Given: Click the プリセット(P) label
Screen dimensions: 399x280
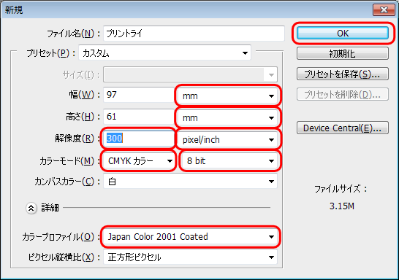Looking at the screenshot, I should click(50, 53).
